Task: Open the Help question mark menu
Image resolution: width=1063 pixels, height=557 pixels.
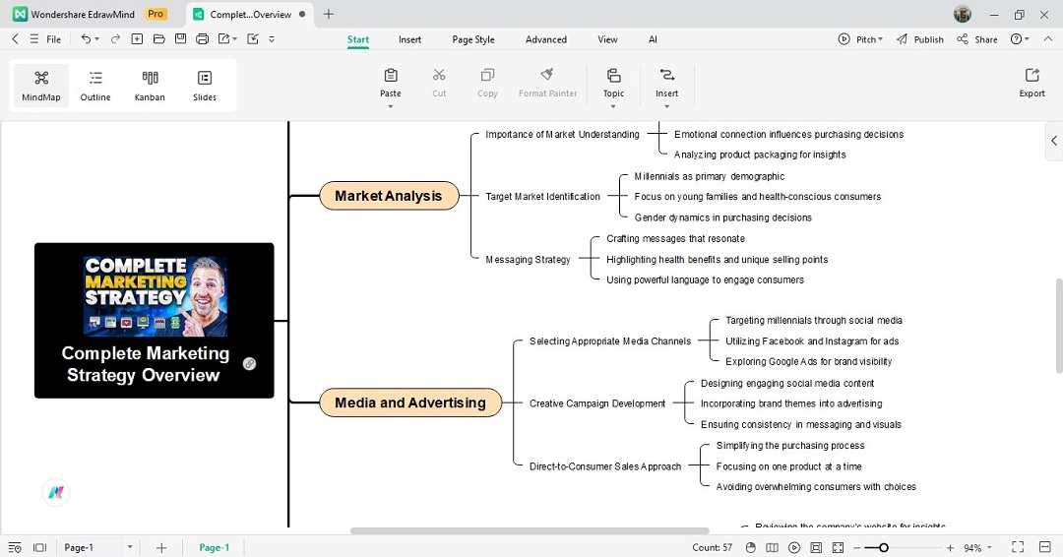Action: 1019,39
